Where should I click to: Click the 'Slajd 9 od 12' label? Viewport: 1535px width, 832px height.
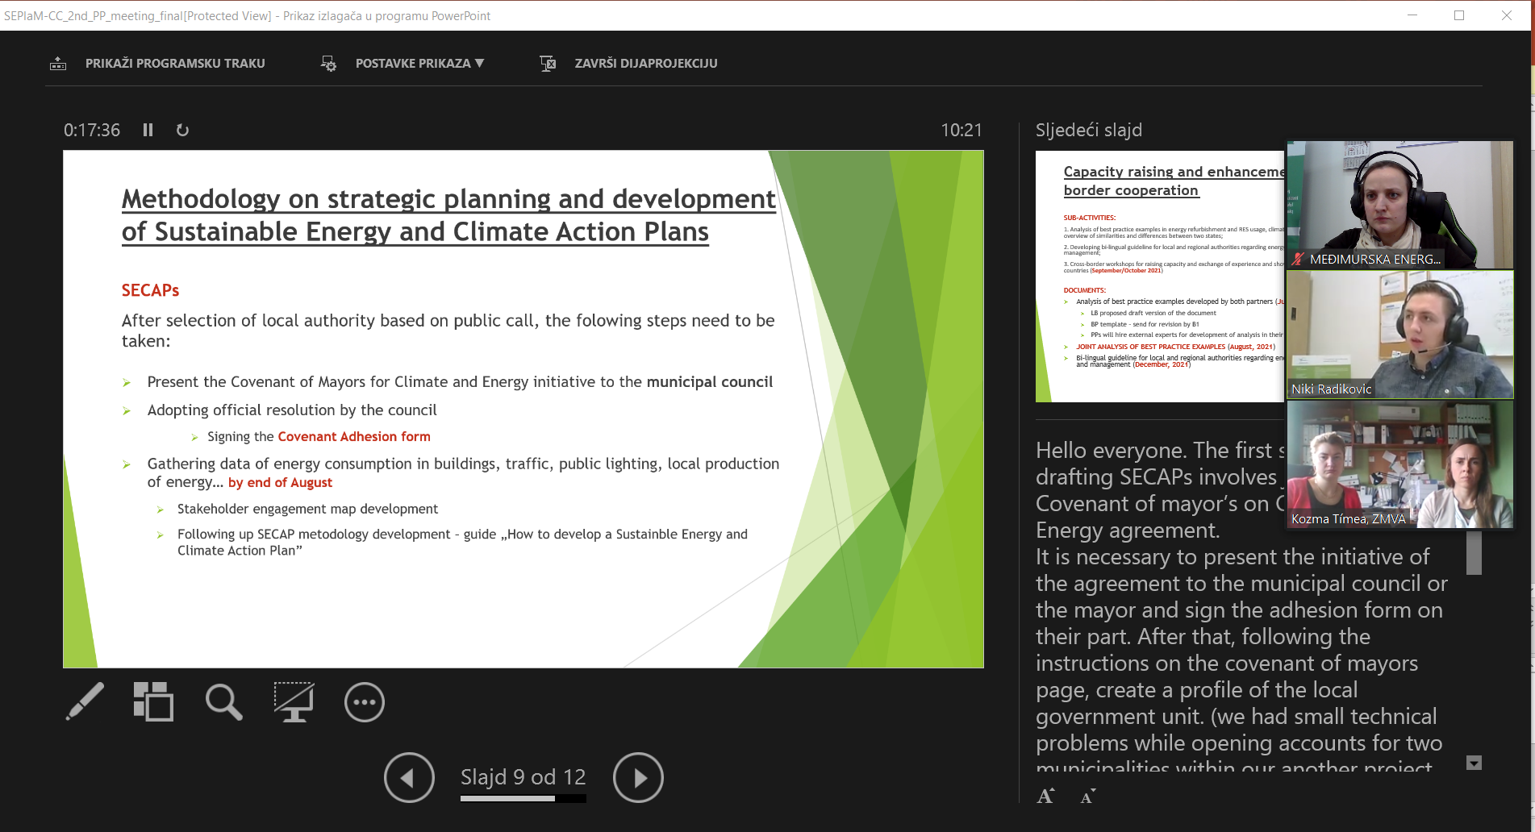523,777
